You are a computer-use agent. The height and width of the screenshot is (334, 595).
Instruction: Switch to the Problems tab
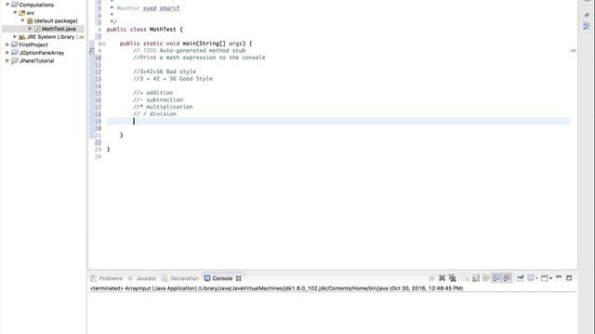(107, 278)
